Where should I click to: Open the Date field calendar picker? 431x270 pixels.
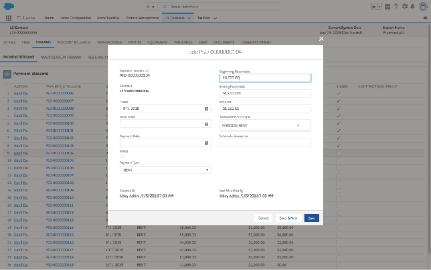coord(206,109)
